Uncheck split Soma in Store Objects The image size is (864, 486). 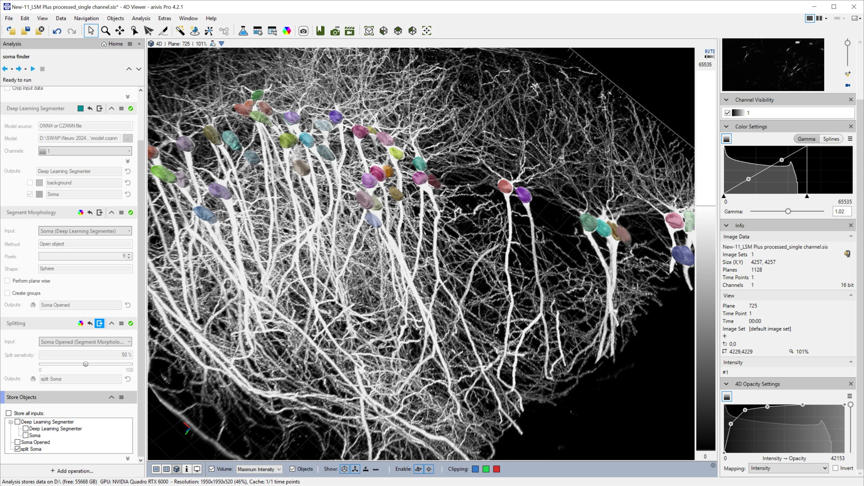click(x=18, y=449)
